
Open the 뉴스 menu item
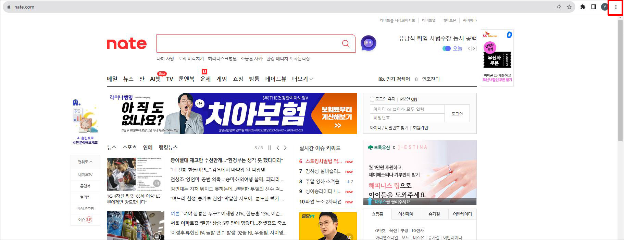pos(128,79)
